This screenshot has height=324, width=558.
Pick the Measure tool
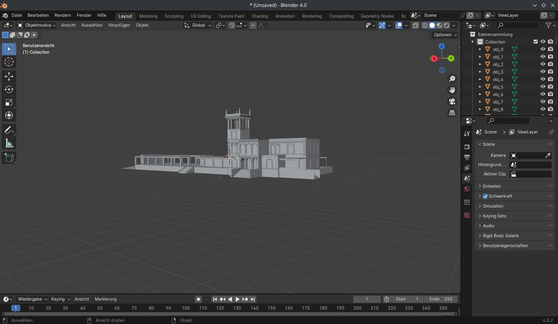pos(9,143)
